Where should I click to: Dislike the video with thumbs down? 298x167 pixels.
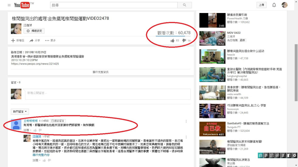pos(184,41)
